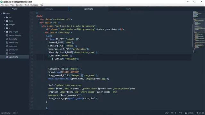Open connection.php from the tree
This screenshot has width=205, height=115.
click(x=15, y=35)
